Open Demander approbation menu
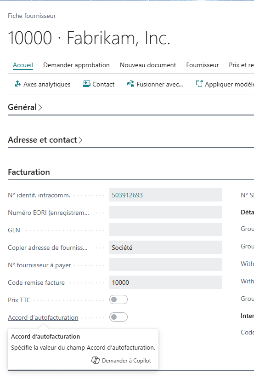254x380 pixels. click(76, 65)
